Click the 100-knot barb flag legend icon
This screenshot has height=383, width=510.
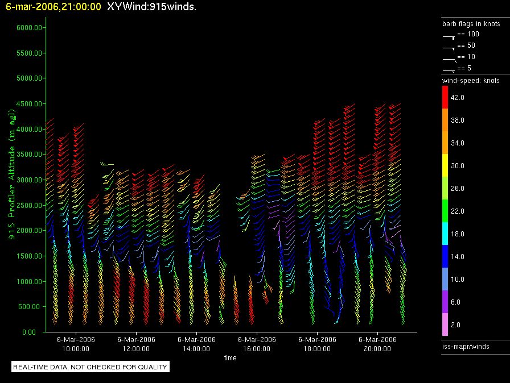point(449,35)
